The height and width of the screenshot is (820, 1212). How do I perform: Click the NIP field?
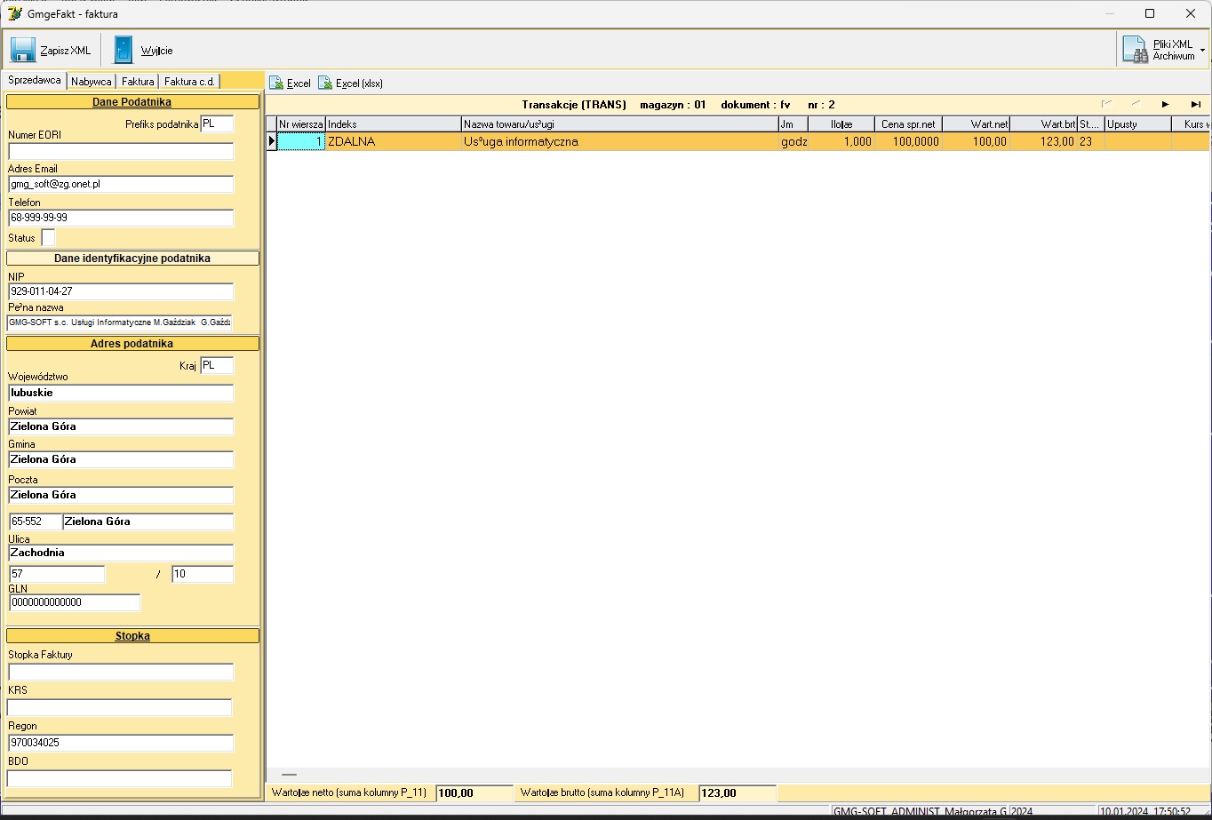coord(121,291)
